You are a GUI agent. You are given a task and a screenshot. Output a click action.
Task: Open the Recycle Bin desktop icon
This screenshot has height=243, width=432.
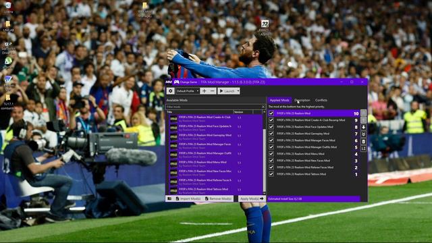8,7
